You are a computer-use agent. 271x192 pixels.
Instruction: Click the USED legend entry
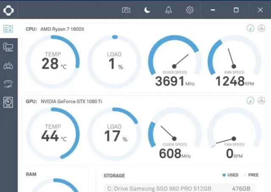pyautogui.click(x=230, y=175)
